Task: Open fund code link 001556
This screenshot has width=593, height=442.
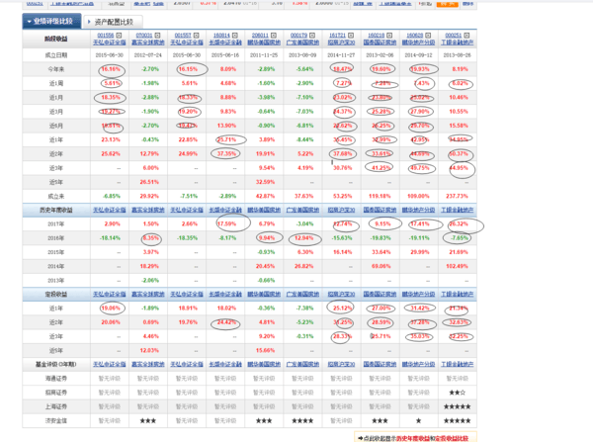Action: [106, 36]
